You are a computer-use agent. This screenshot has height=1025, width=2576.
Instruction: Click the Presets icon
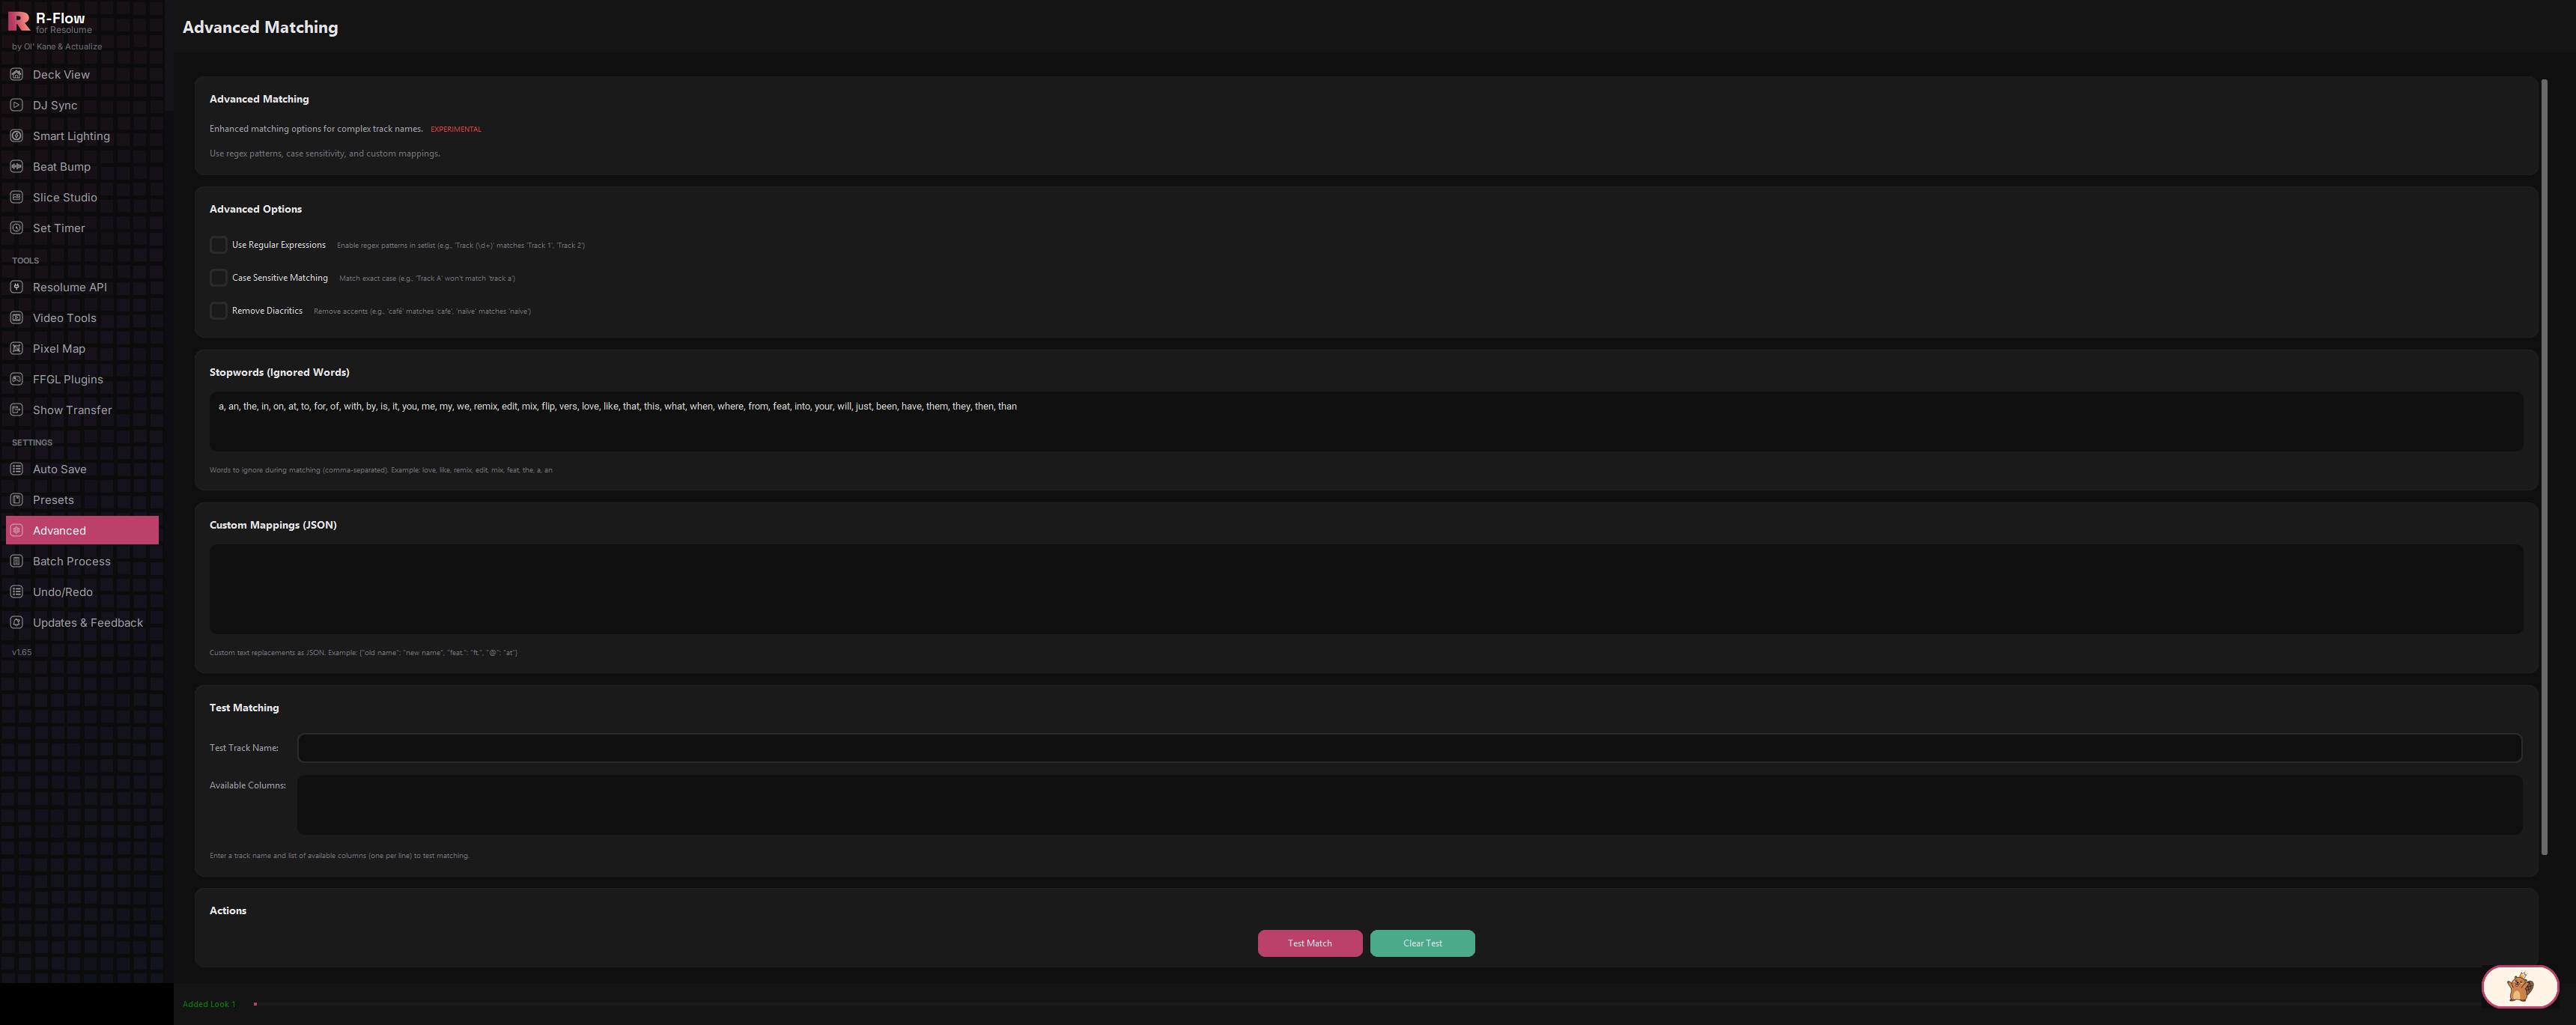tap(16, 500)
